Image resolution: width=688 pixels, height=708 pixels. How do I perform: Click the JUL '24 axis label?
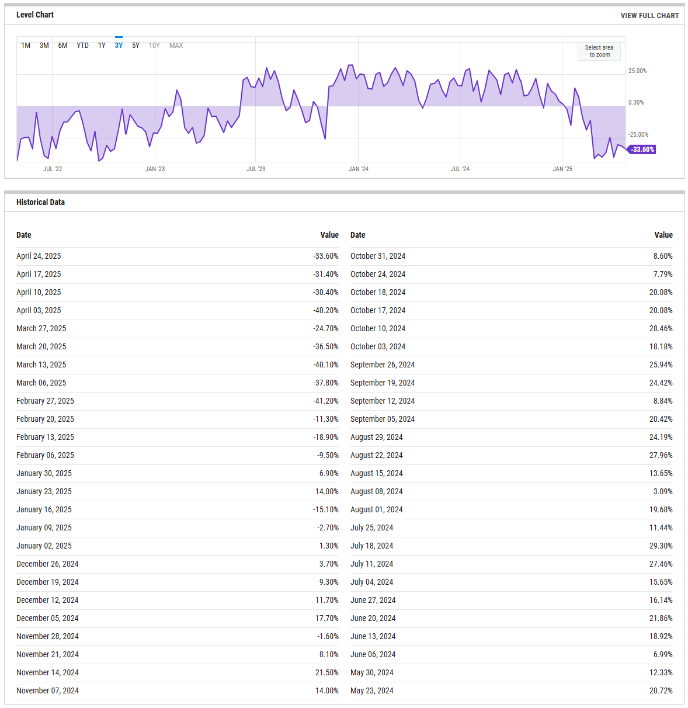point(460,169)
